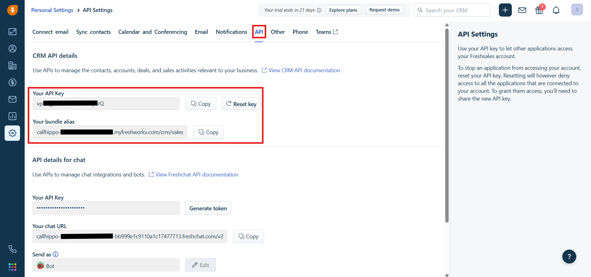
Task: Open Deals dollar icon in sidebar
Action: [12, 82]
